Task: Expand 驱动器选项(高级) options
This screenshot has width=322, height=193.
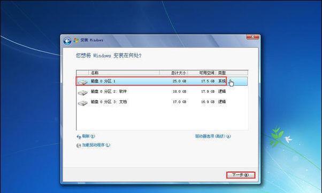Action: coord(213,136)
